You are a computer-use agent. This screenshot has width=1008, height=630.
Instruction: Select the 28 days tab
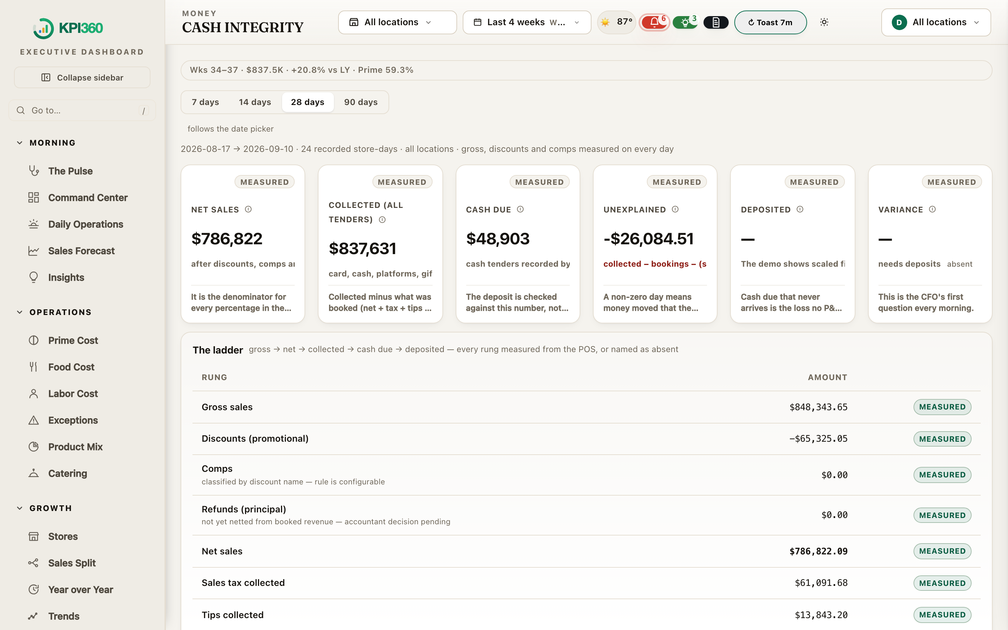pos(307,102)
